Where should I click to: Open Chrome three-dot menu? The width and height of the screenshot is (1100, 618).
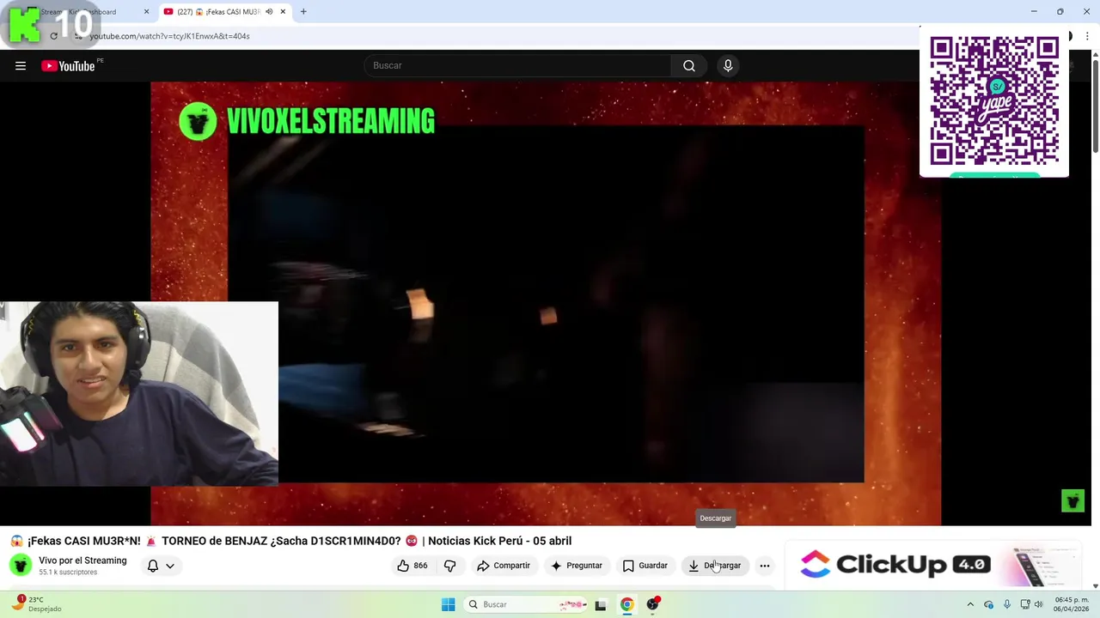[1087, 36]
